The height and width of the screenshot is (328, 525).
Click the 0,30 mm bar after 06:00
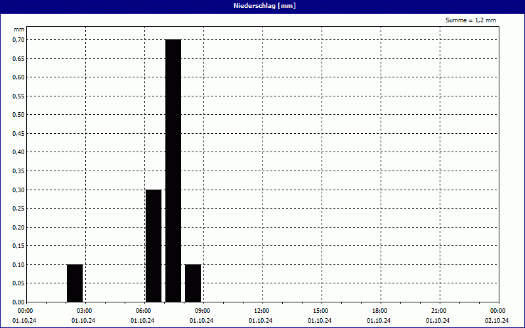(154, 246)
